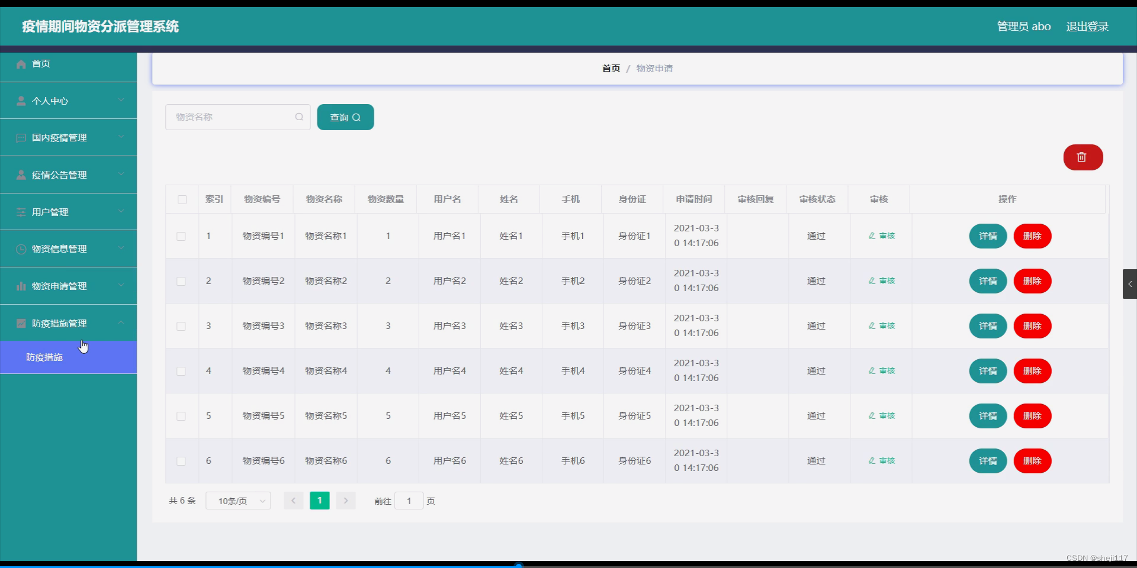Click the 申请时间 column header
Screen dimensions: 1137x568
tap(694, 199)
